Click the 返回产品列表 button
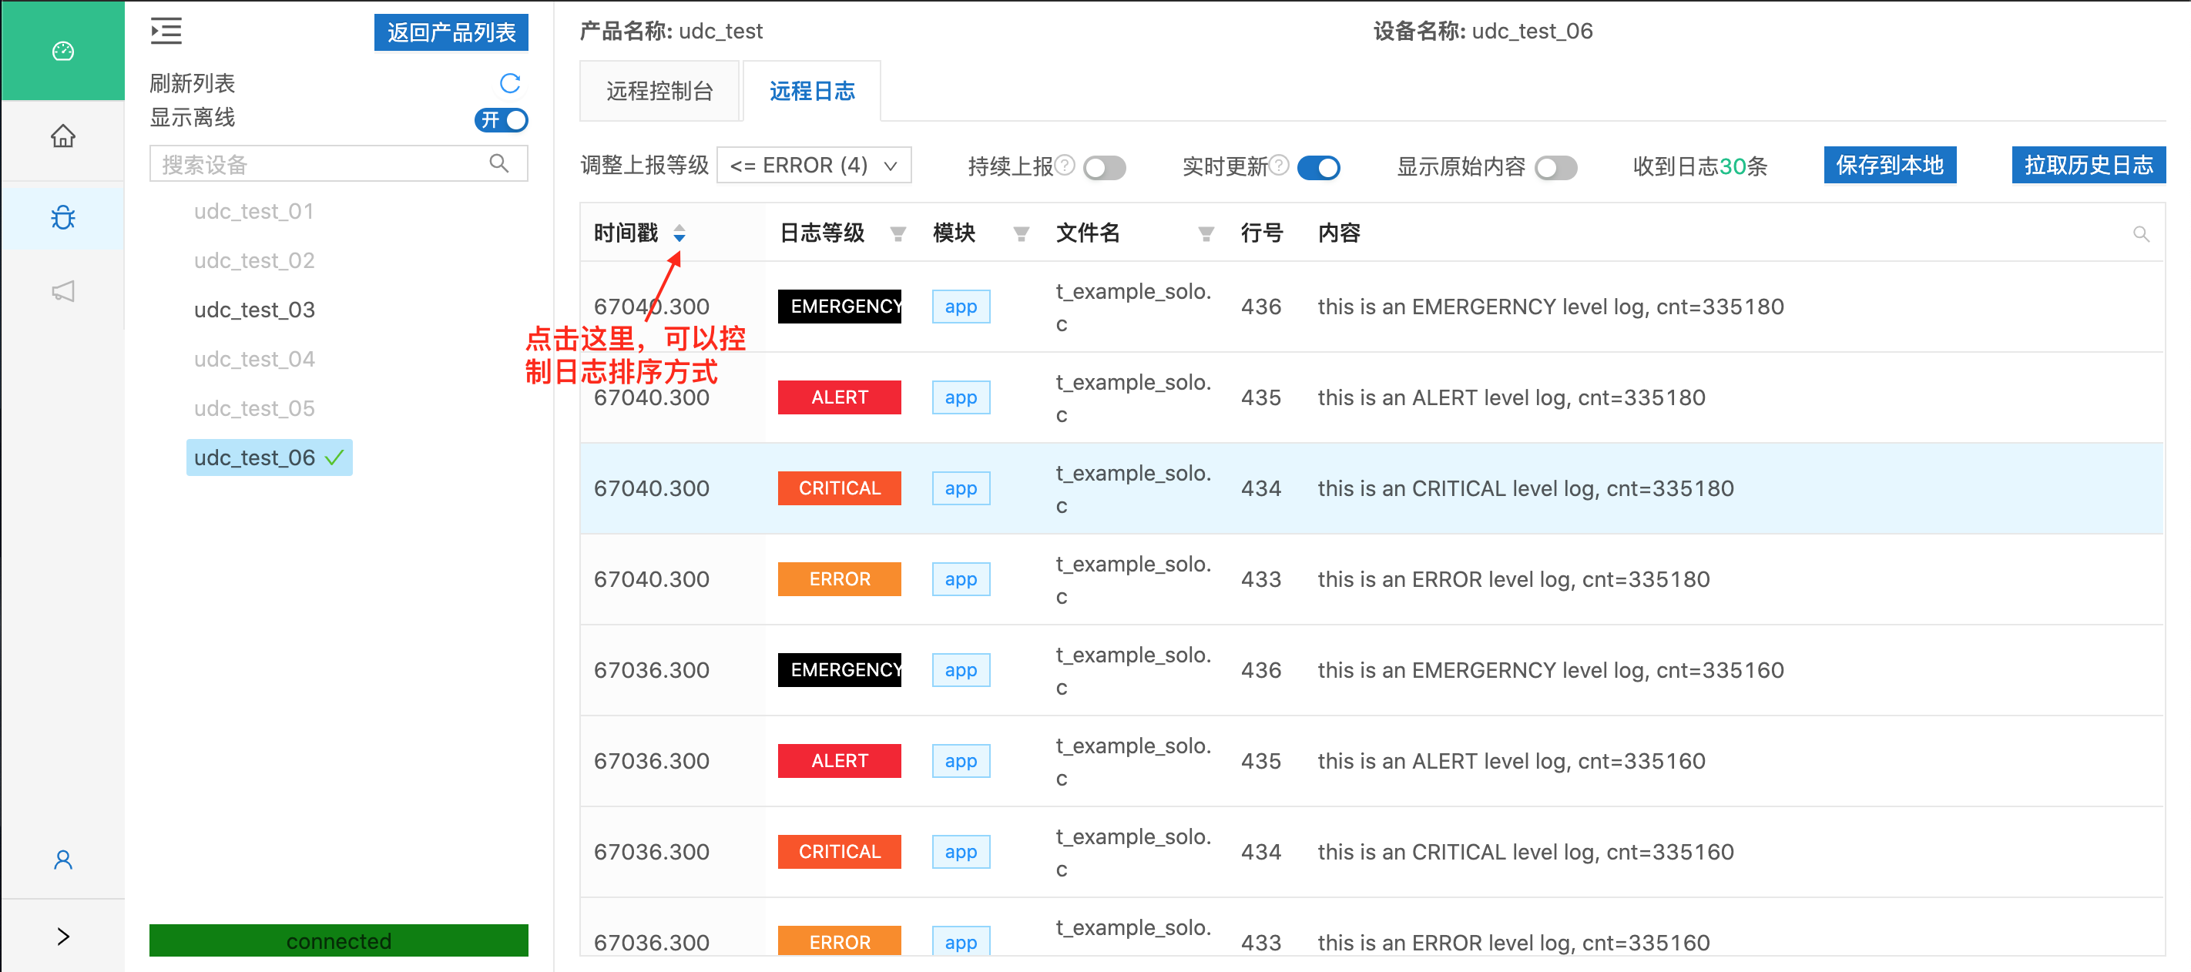 (451, 32)
